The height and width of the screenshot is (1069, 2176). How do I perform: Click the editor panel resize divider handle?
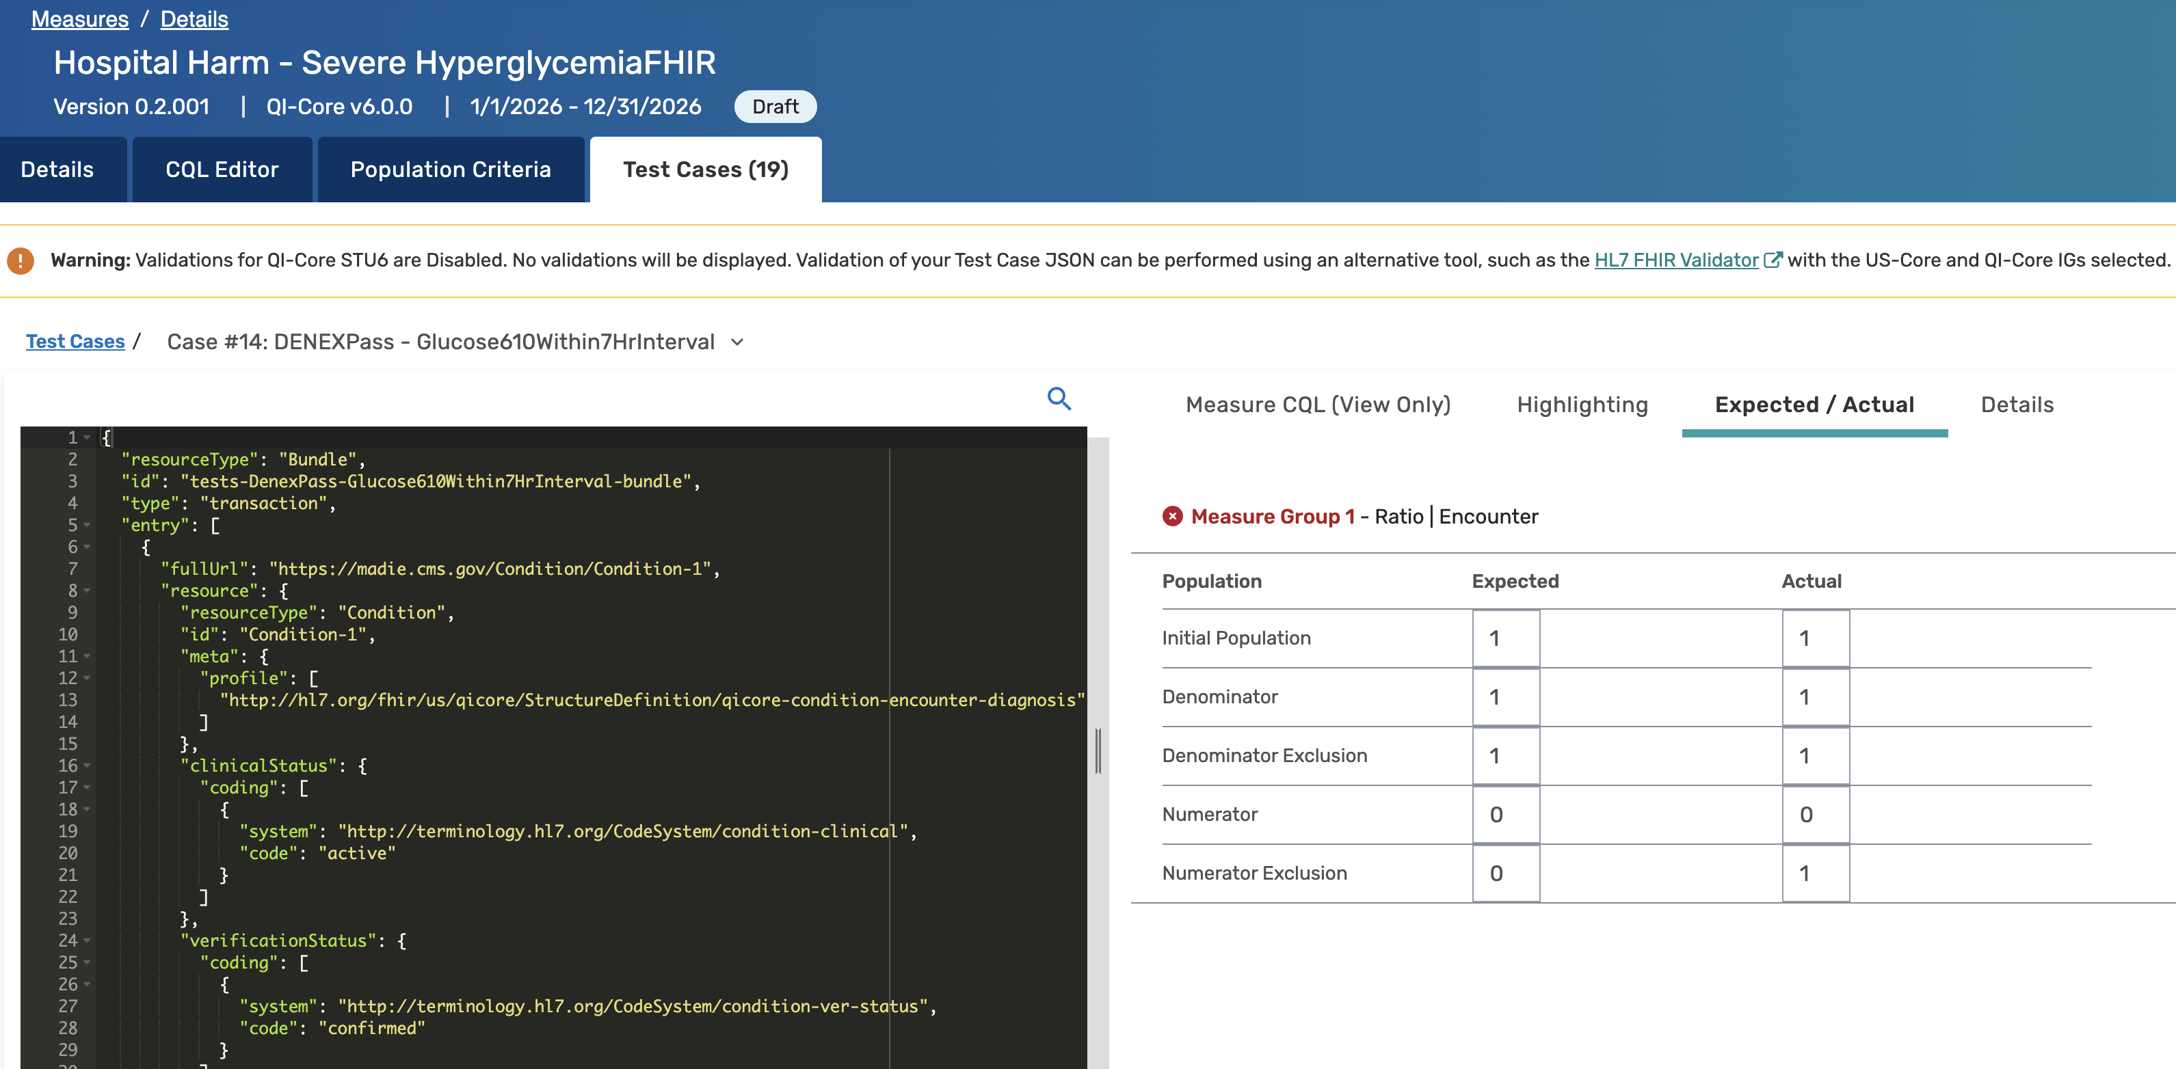[x=1098, y=750]
